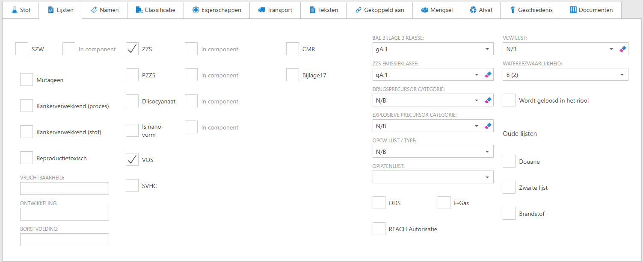Toggle the VOS checkbox off
Viewport: 643px width, 262px height.
[132, 159]
